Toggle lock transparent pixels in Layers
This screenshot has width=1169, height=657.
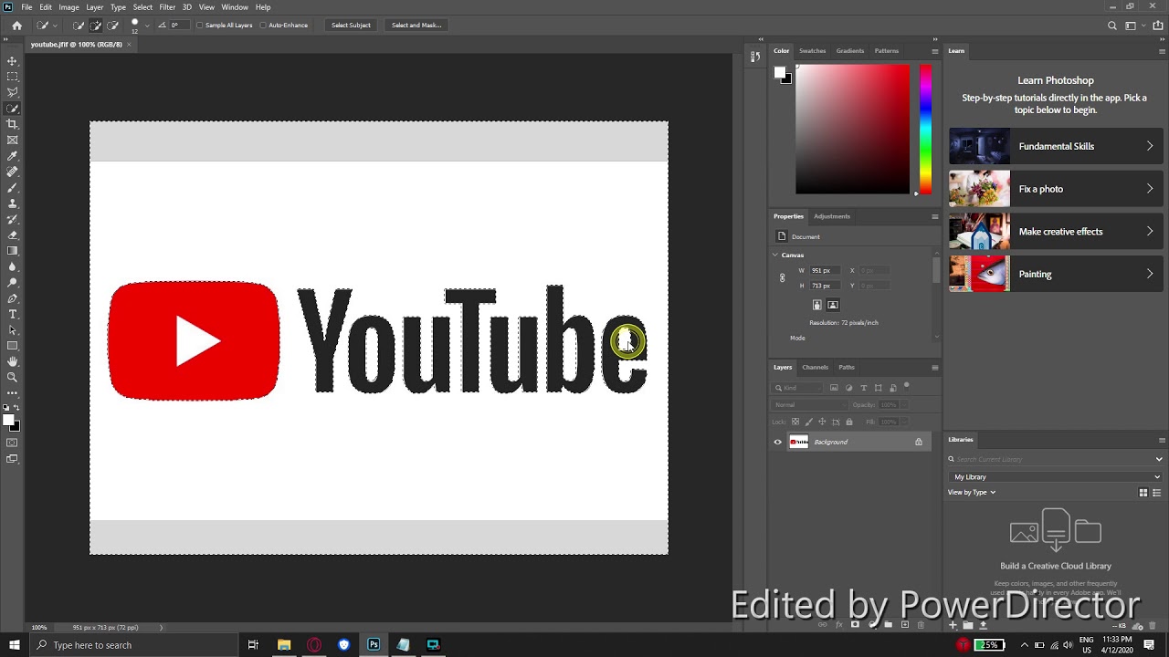[795, 422]
